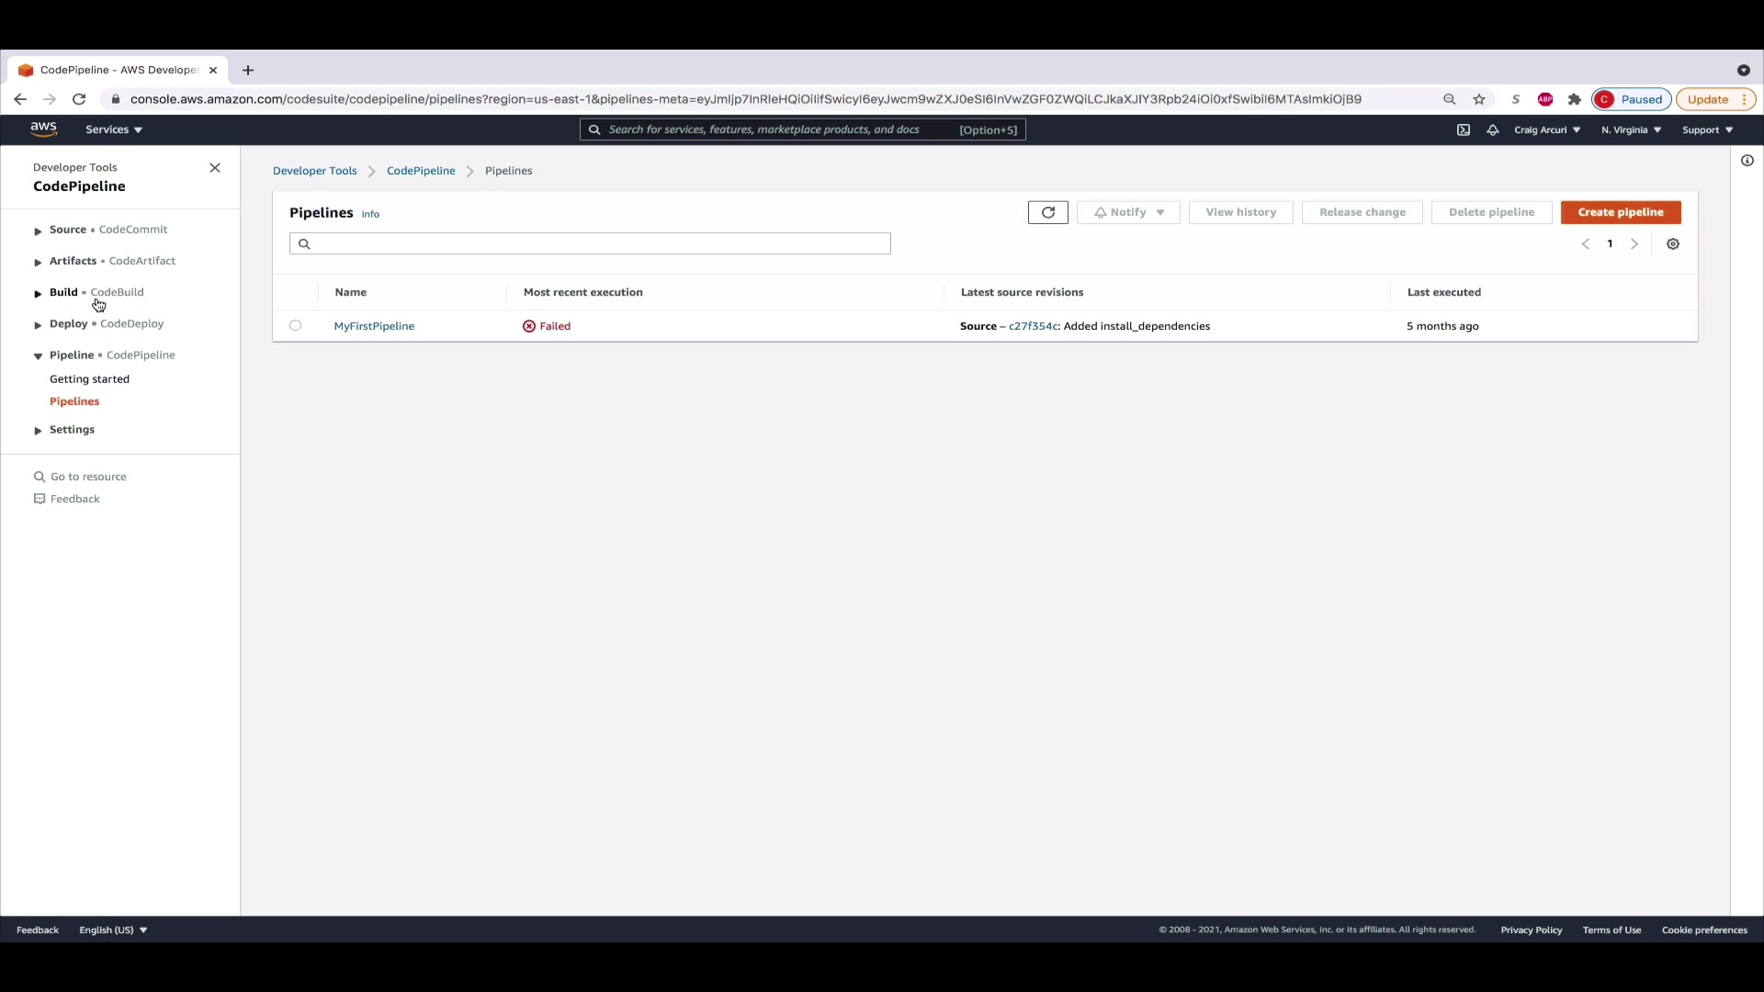Open the Services dropdown menu
Viewport: 1764px width, 992px height.
(114, 130)
